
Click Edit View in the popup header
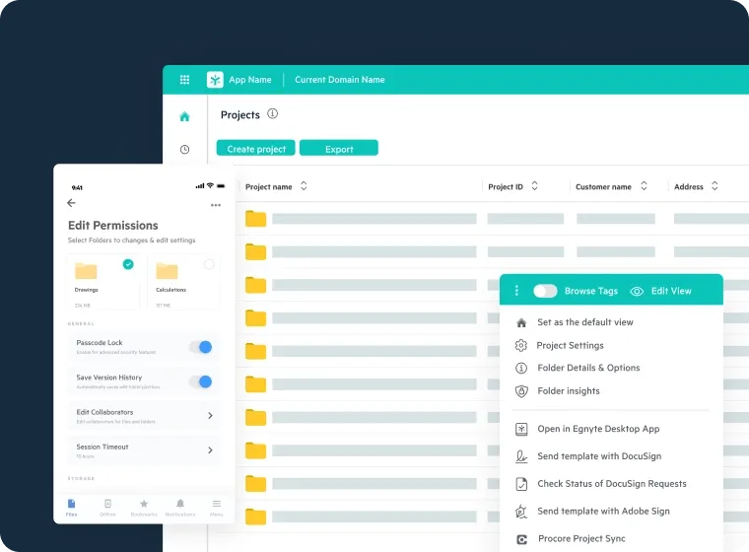[670, 291]
